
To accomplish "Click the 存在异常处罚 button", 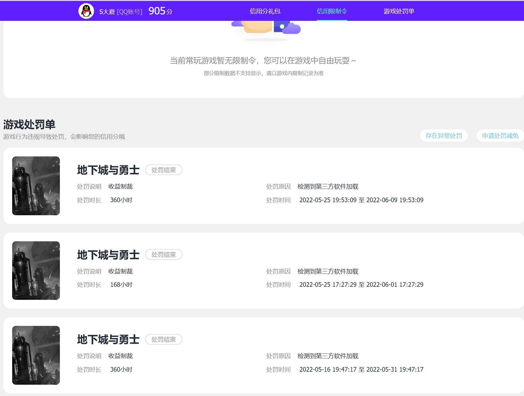I will pos(444,136).
